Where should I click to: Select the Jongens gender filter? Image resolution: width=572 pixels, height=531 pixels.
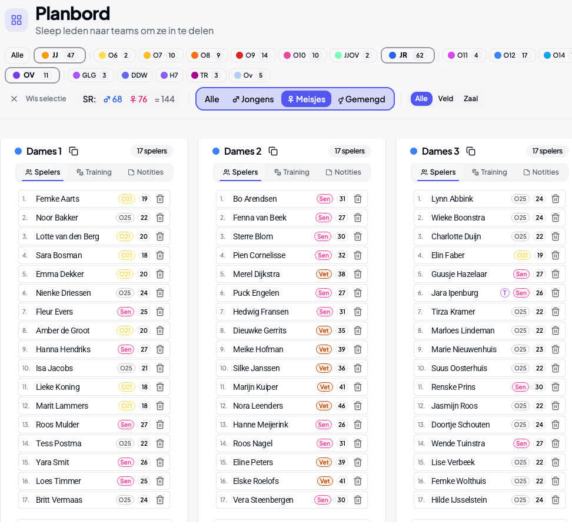coord(253,99)
